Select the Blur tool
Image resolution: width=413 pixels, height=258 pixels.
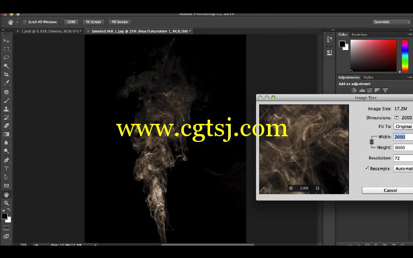click(x=6, y=142)
